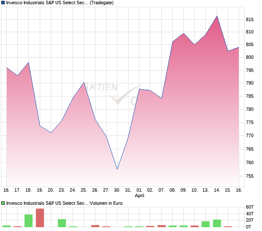Click the '13.' date label

coord(205,190)
